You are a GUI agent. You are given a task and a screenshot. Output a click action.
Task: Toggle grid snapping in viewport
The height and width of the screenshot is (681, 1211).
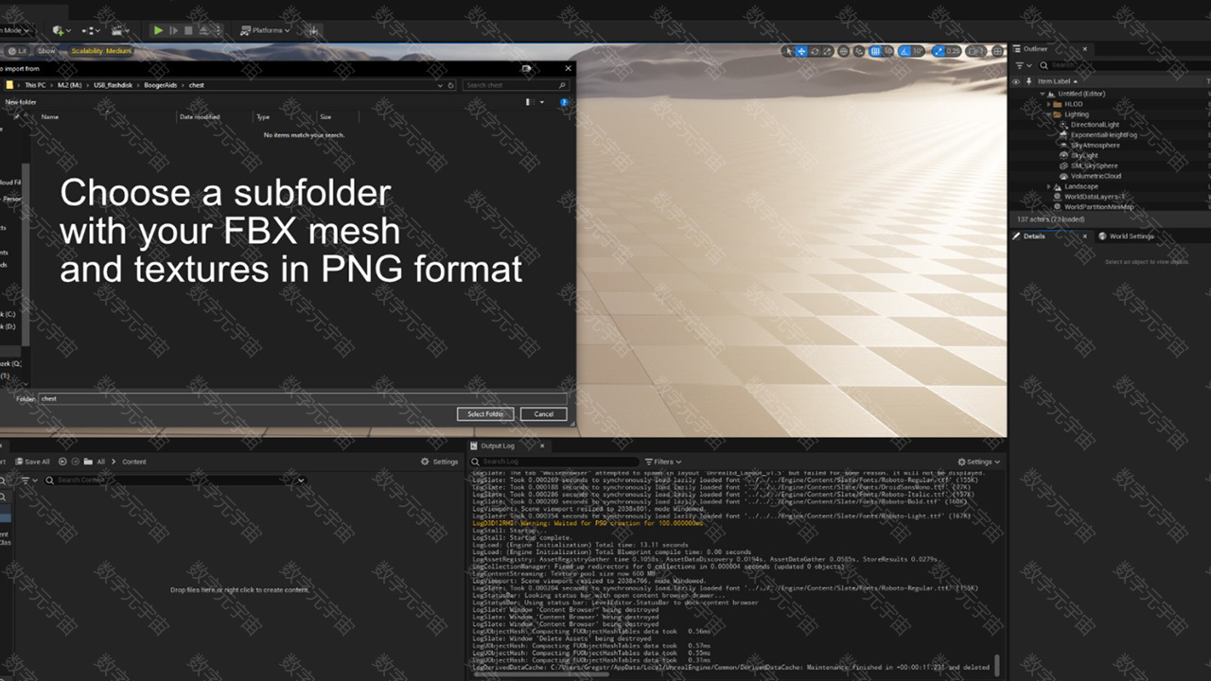tap(875, 51)
